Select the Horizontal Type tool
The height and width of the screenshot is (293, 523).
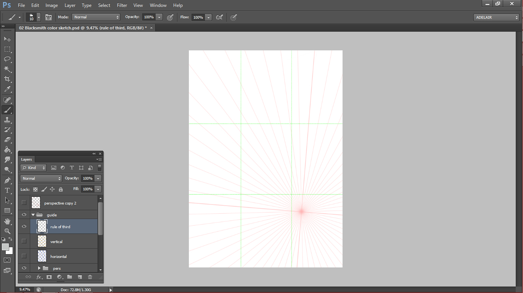[x=7, y=190]
